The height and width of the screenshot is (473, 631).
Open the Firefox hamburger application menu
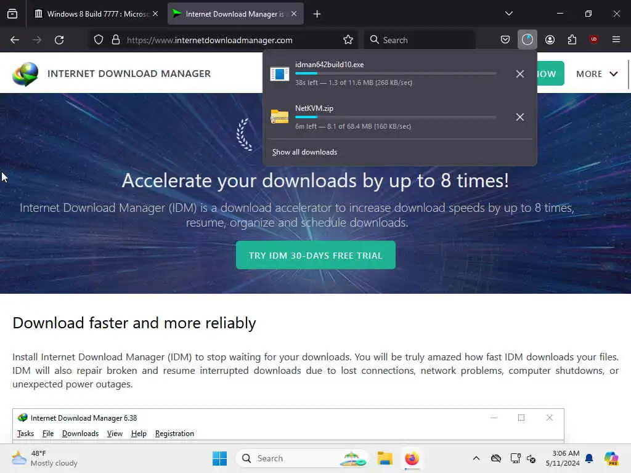click(616, 39)
